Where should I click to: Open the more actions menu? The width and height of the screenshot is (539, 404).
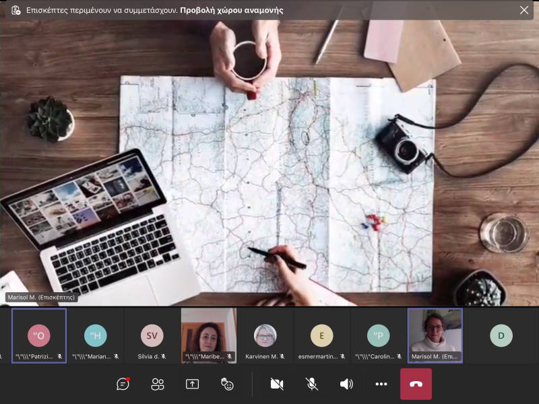click(381, 384)
